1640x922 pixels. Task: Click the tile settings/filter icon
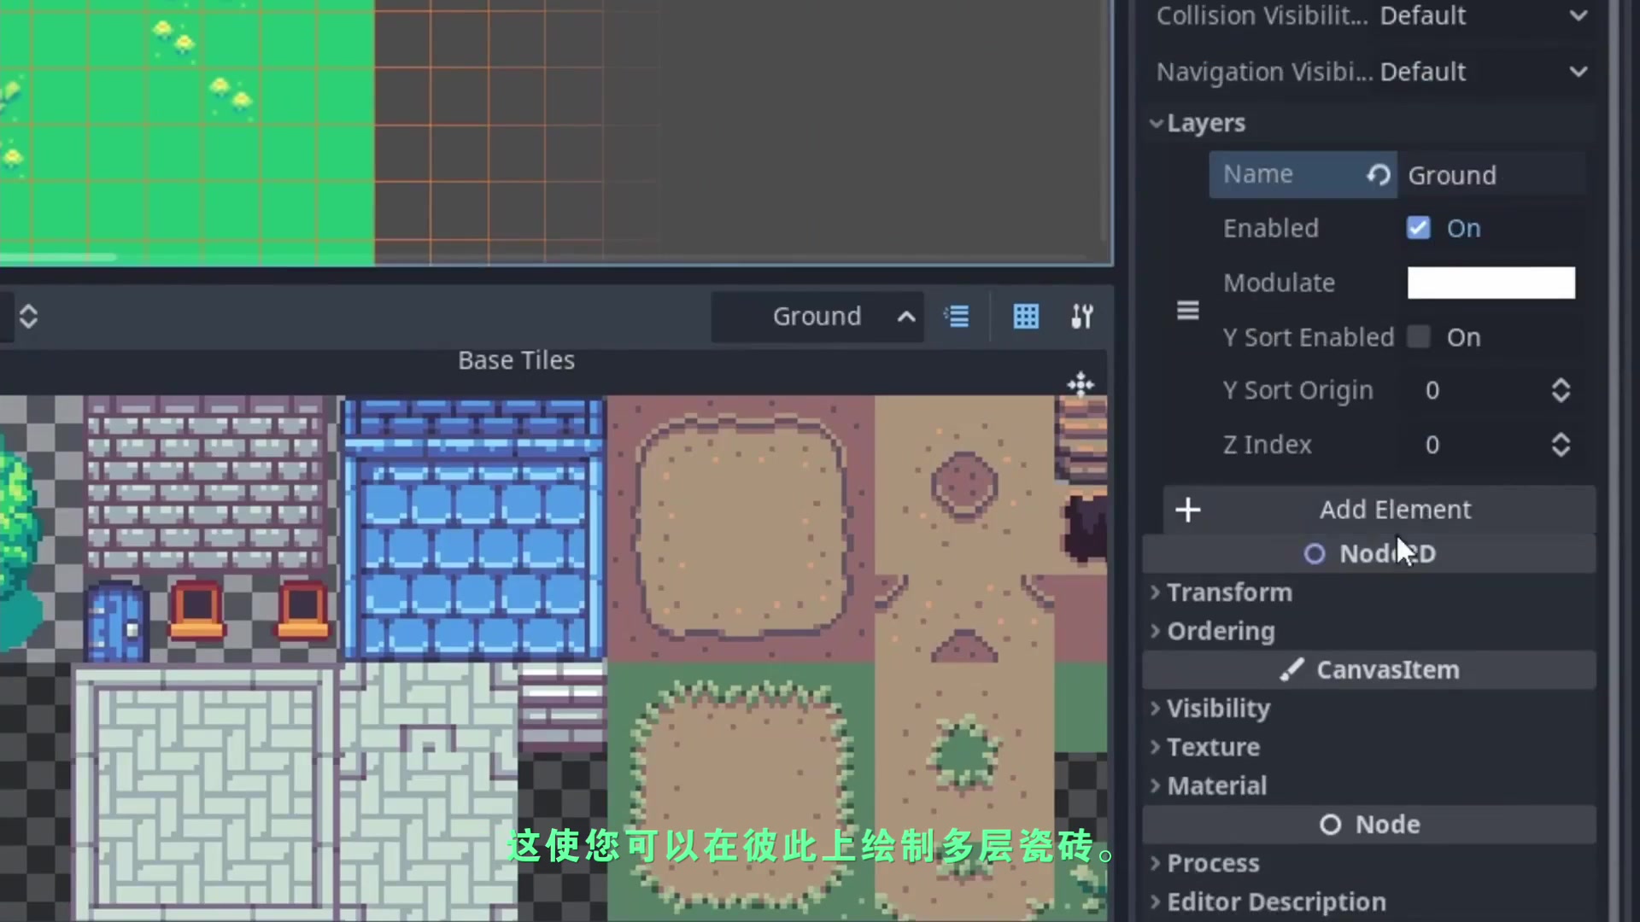(1081, 317)
